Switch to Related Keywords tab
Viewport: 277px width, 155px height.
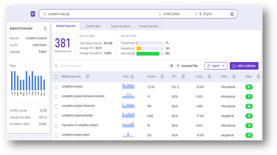tap(66, 26)
